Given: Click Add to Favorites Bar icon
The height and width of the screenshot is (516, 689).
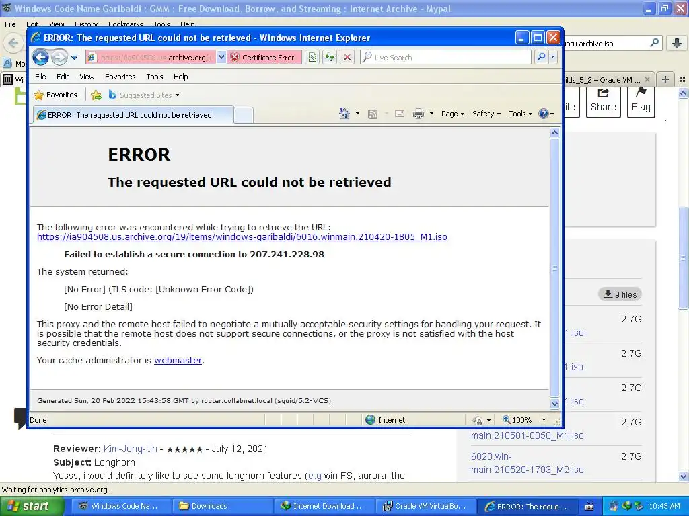Looking at the screenshot, I should [96, 95].
